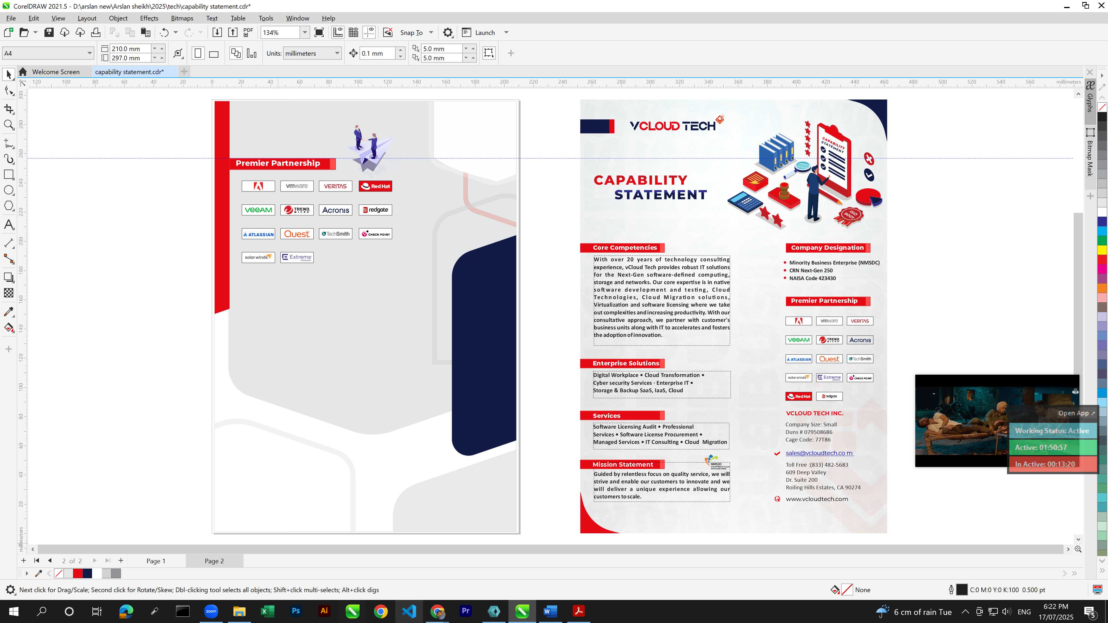Viewport: 1108px width, 623px height.
Task: Open the zoom level dropdown
Action: point(305,32)
